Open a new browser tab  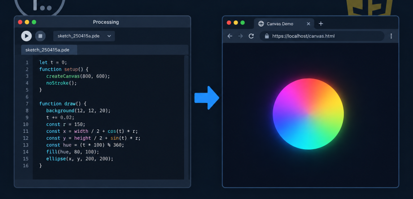pyautogui.click(x=320, y=24)
